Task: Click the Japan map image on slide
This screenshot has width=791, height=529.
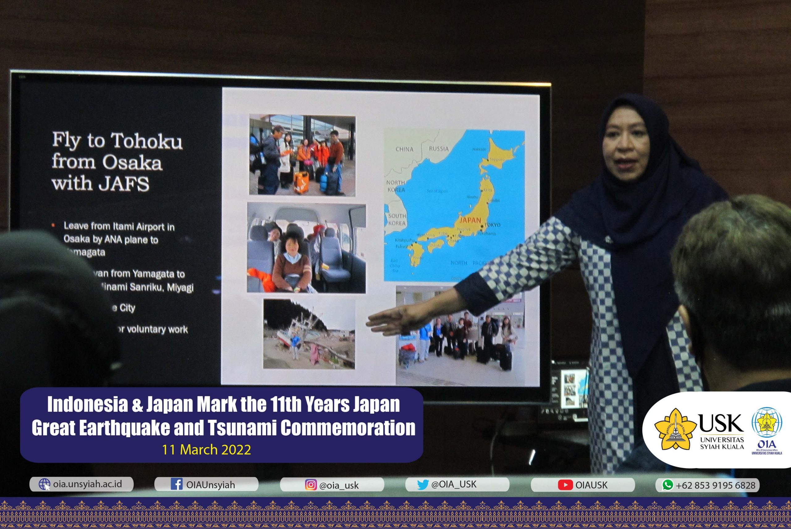Action: [454, 206]
